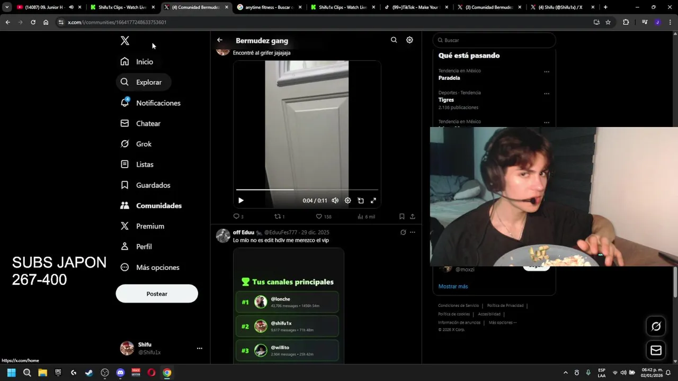Image resolution: width=678 pixels, height=381 pixels.
Task: Open tab search dropdown arrow
Action: click(7, 7)
